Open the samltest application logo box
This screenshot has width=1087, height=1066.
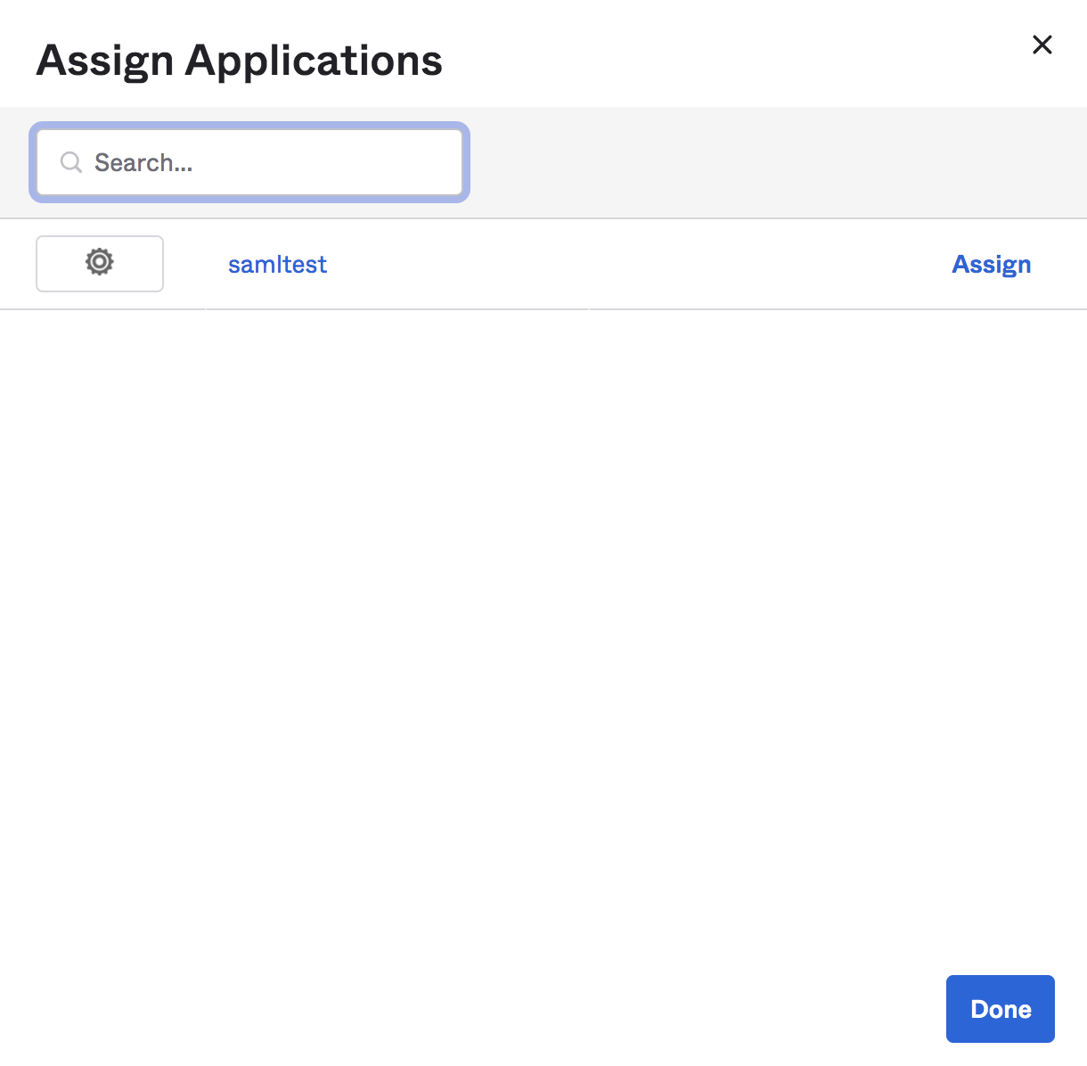(100, 264)
